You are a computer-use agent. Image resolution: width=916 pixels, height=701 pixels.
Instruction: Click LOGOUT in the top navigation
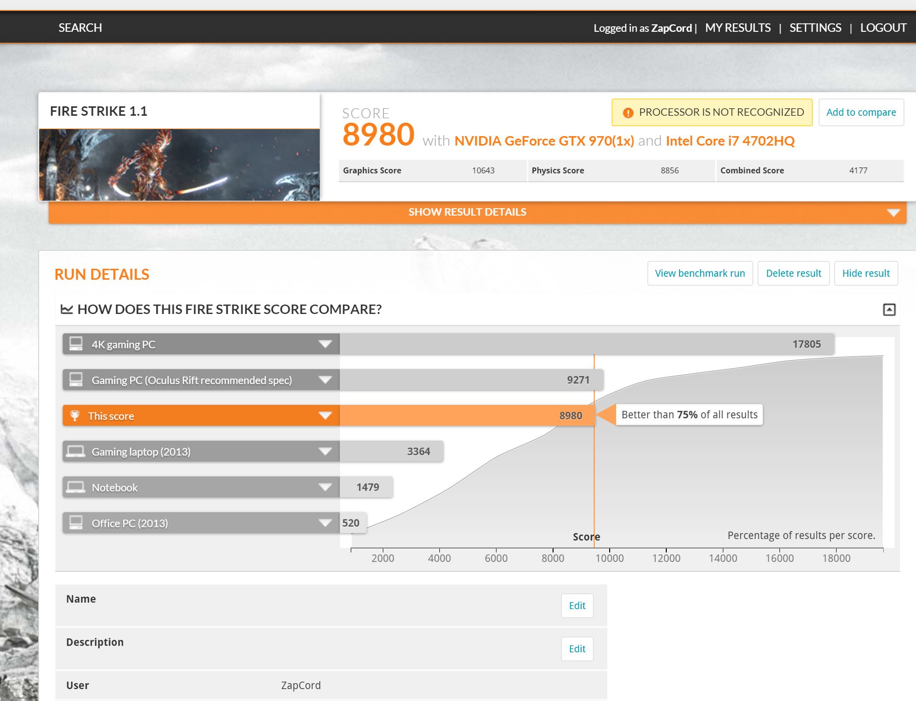coord(883,28)
